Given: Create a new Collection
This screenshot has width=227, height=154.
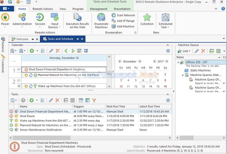Looking at the screenshot, I should 147,19.
